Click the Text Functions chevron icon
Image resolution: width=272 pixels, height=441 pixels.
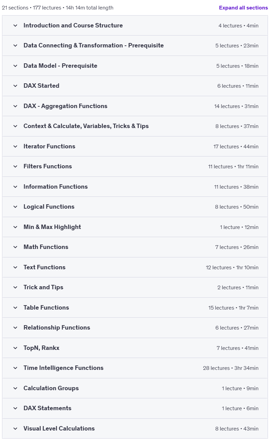coord(15,267)
